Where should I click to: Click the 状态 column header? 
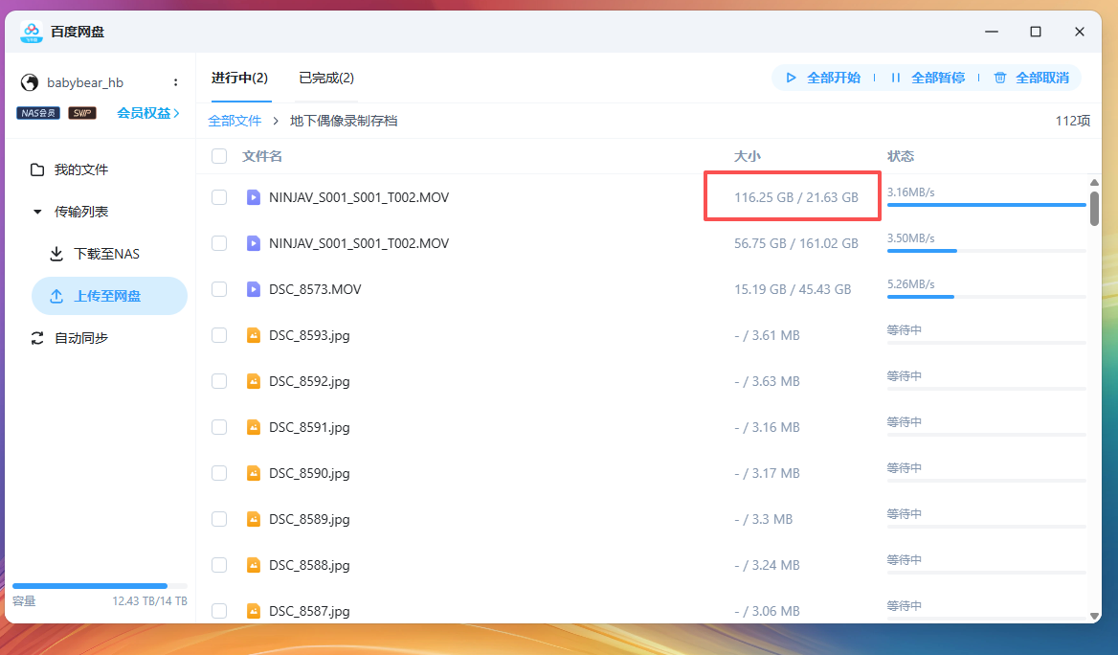pyautogui.click(x=901, y=156)
